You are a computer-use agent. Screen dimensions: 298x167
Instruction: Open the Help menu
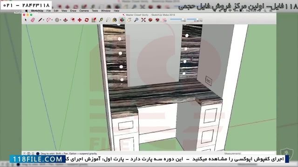[116, 11]
